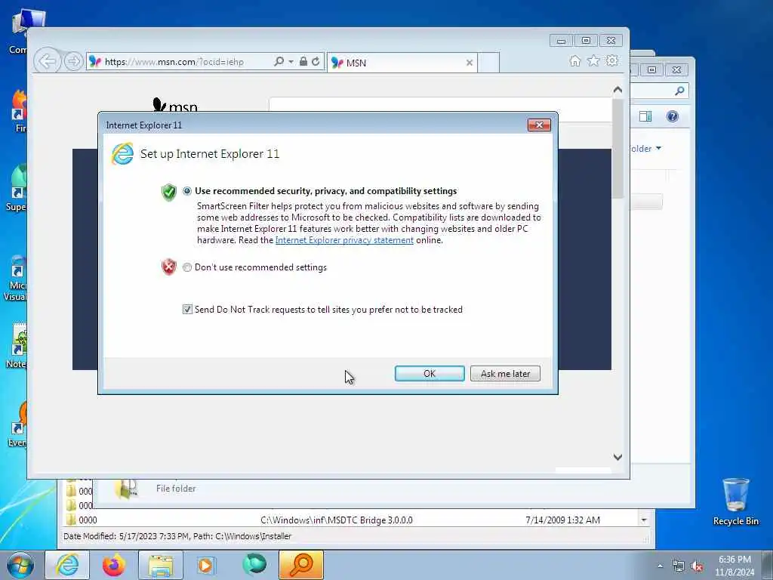The height and width of the screenshot is (580, 773).
Task: Click the IE logo in setup dialog
Action: coord(122,154)
